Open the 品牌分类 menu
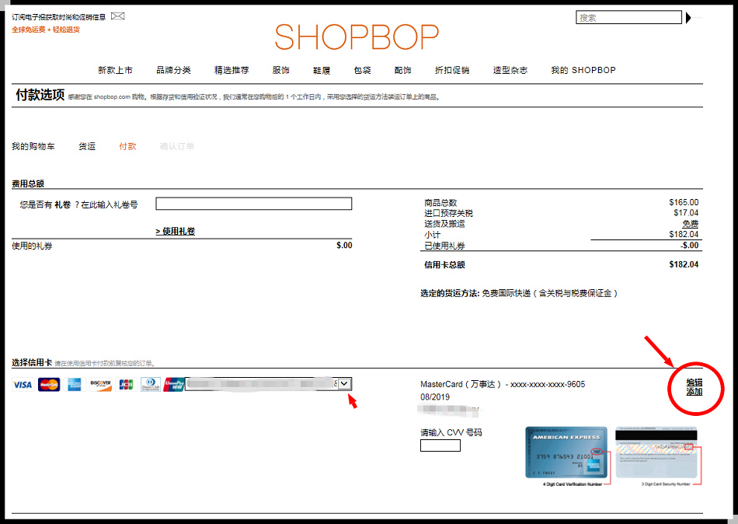Image resolution: width=738 pixels, height=524 pixels. point(174,70)
